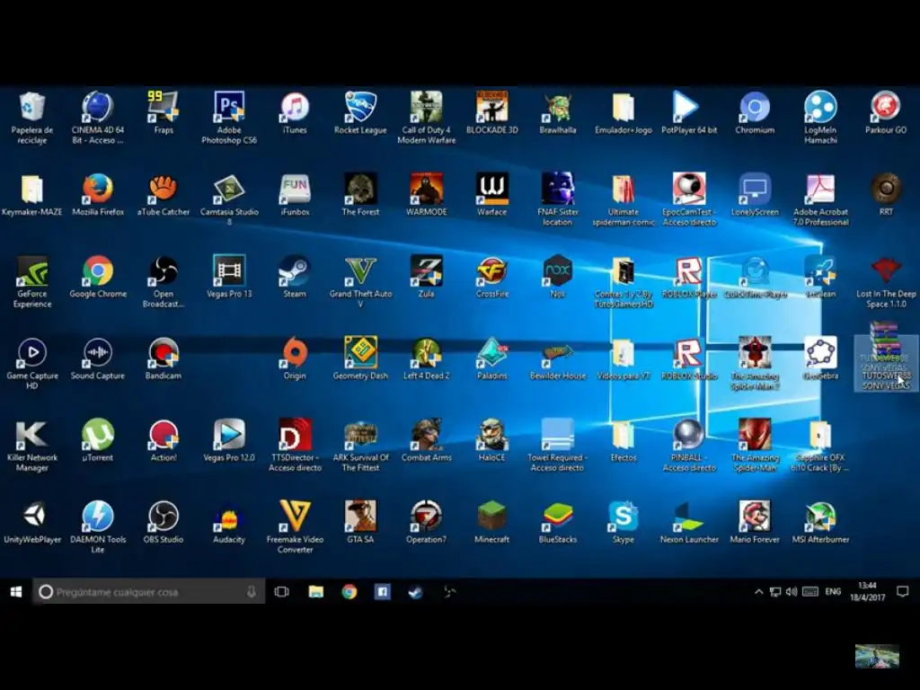
Task: Select the HaloCE desktop icon
Action: click(491, 435)
